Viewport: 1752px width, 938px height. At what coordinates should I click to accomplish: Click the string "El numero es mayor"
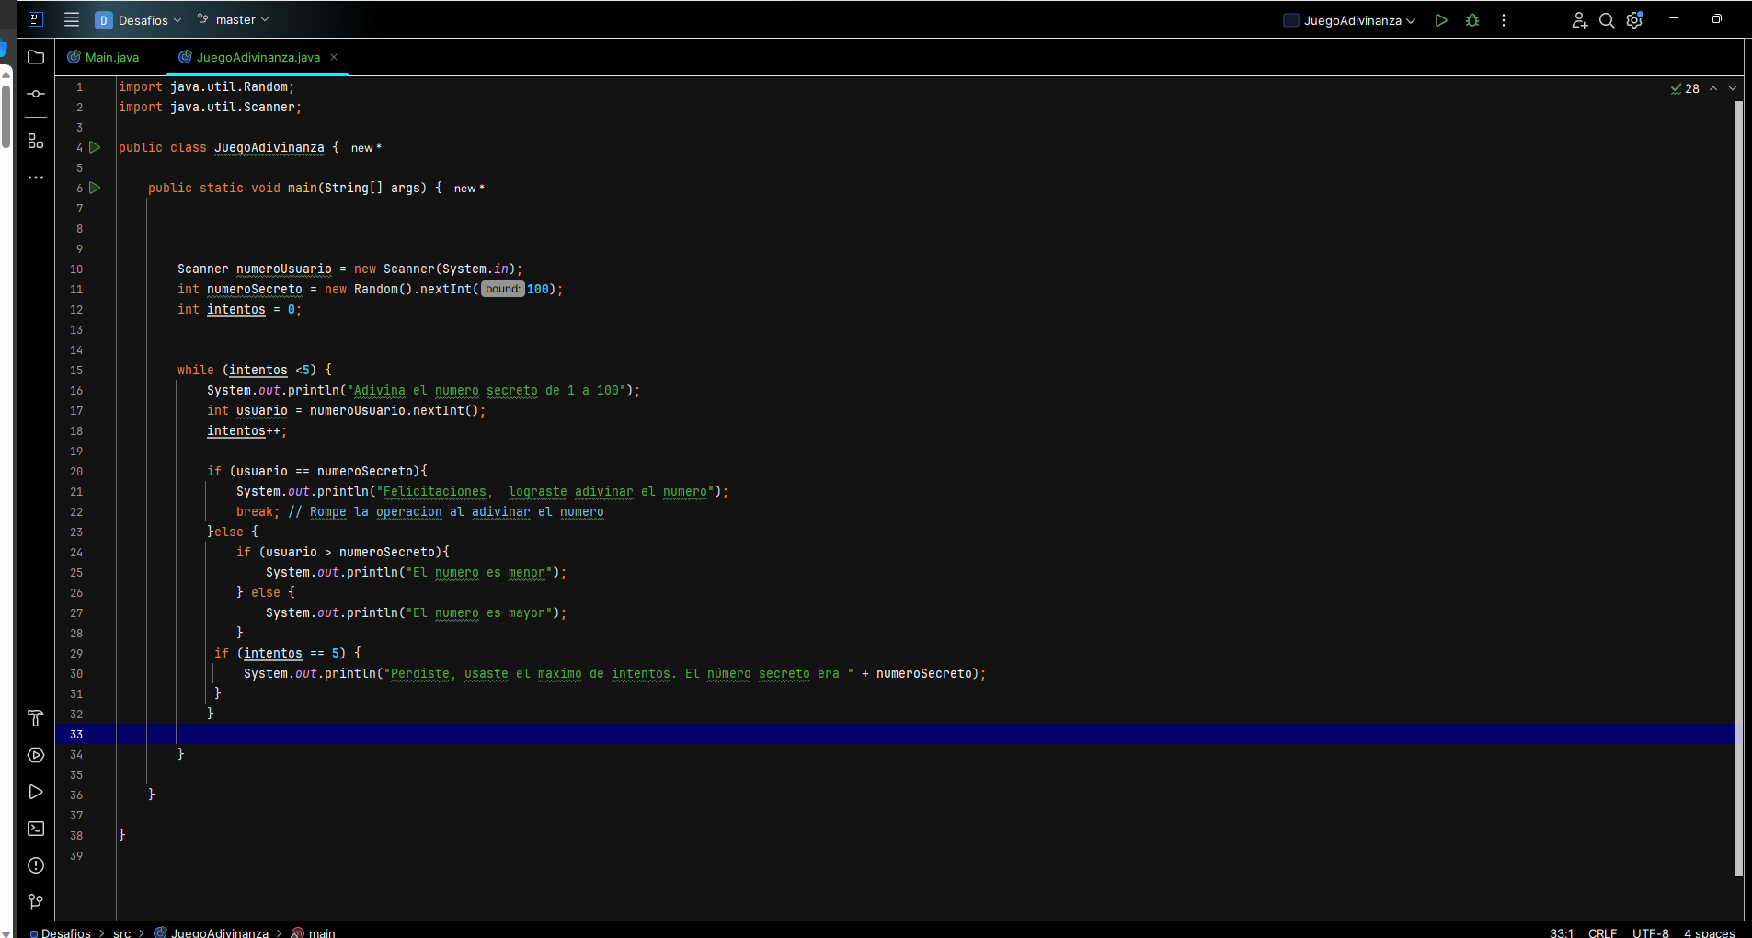coord(479,612)
